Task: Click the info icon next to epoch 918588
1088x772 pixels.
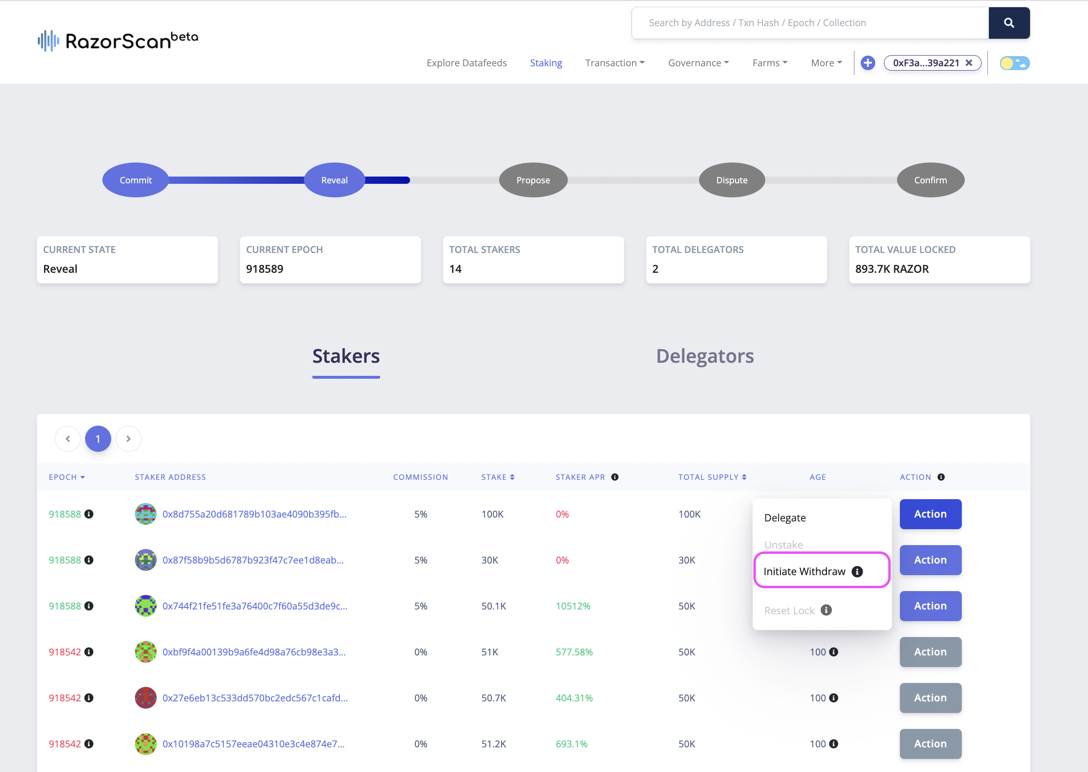Action: point(89,514)
